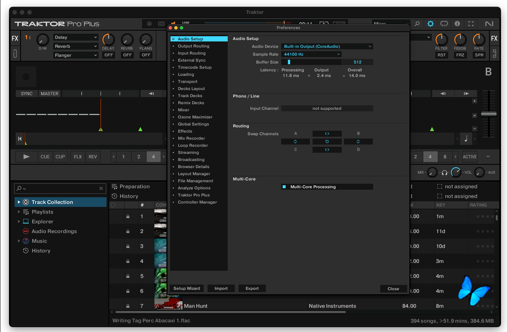507x332 pixels.
Task: Toggle the DELAY effect OFF button
Action: (108, 55)
